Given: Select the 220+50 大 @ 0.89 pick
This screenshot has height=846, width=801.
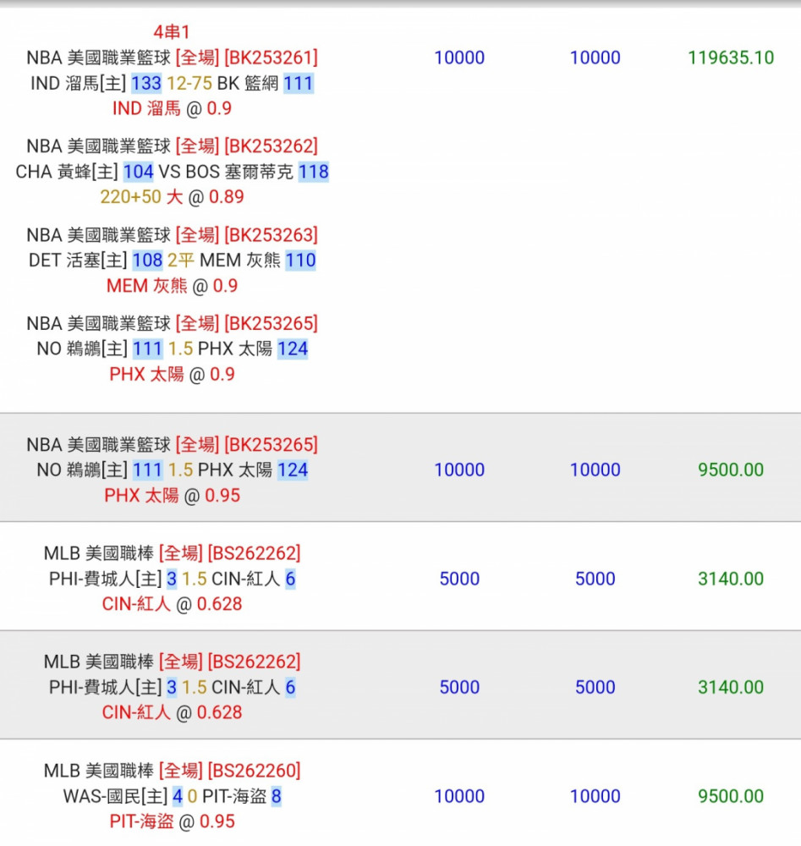Looking at the screenshot, I should 172,197.
